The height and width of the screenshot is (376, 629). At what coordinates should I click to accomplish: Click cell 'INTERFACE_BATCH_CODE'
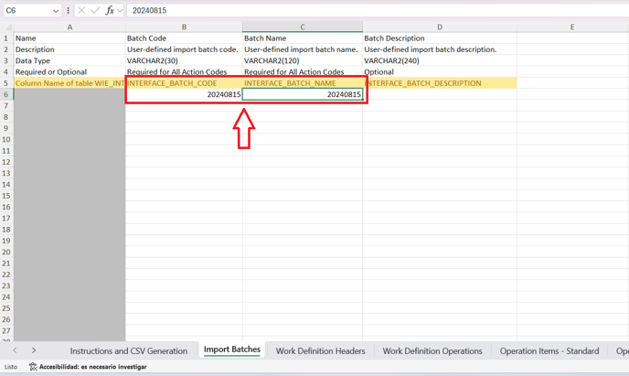[184, 83]
